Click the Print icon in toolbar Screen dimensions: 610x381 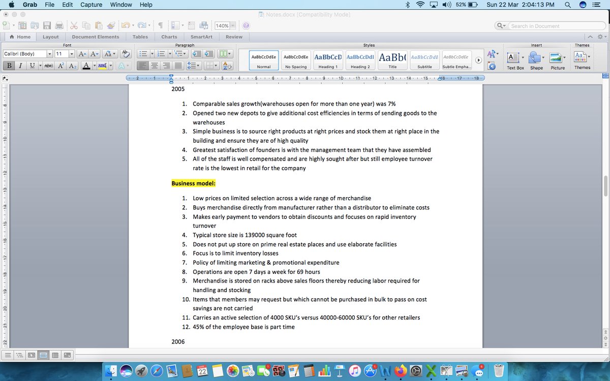(59, 25)
